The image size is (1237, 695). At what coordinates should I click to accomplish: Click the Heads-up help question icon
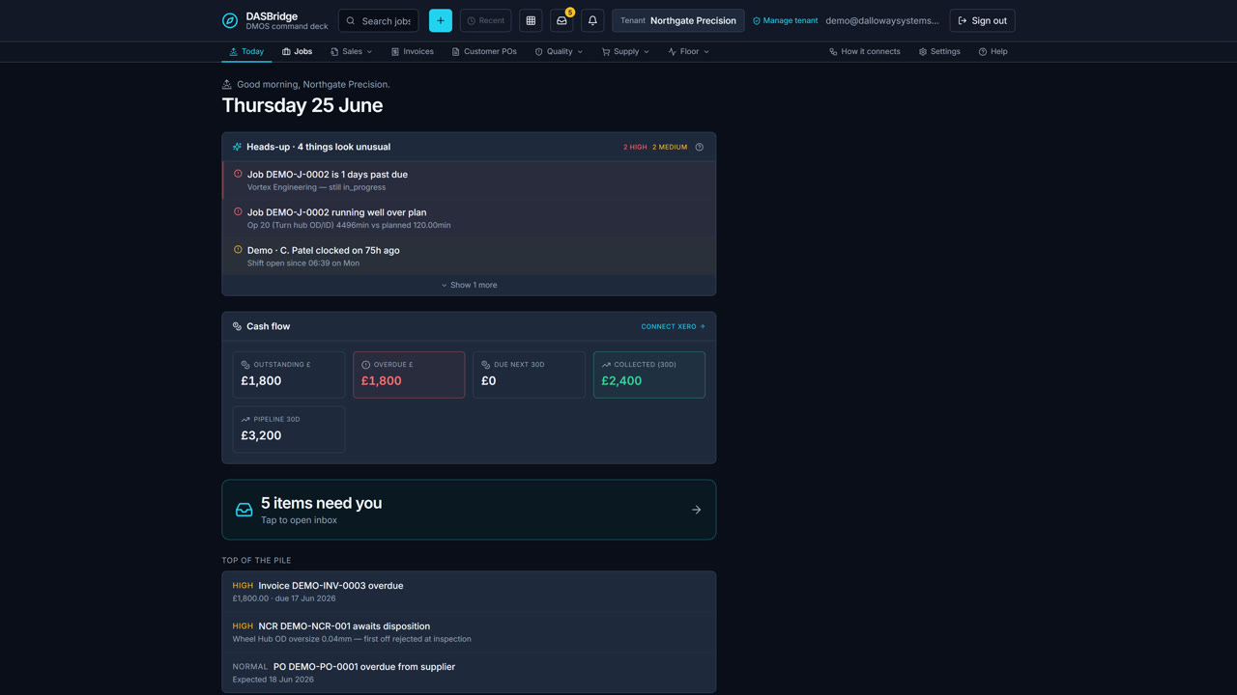(x=700, y=147)
